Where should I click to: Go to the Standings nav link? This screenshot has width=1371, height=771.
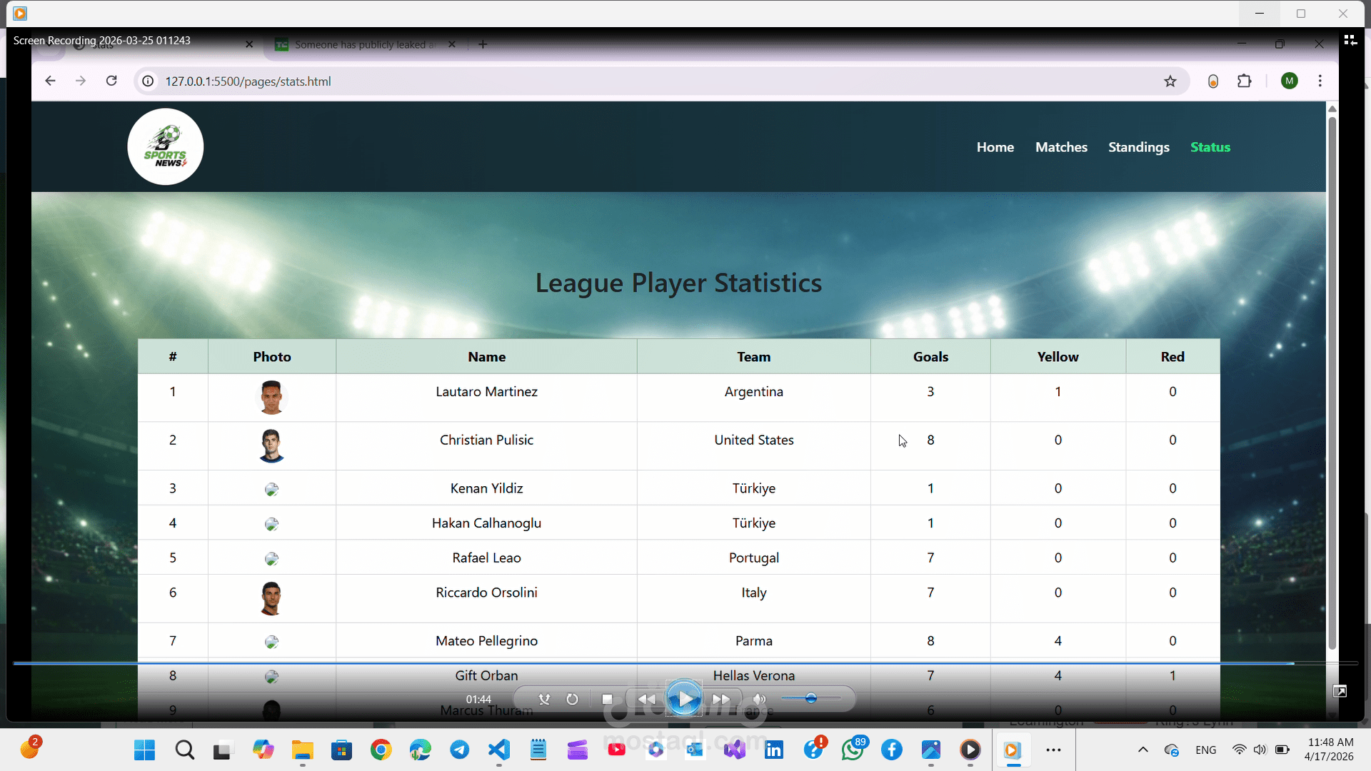1138,147
